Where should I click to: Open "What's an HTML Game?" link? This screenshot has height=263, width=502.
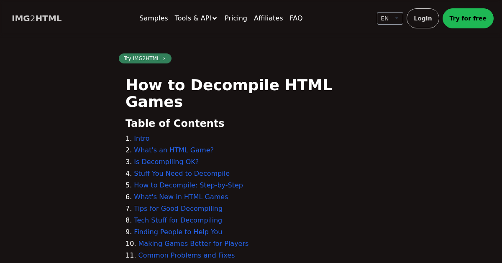(174, 150)
